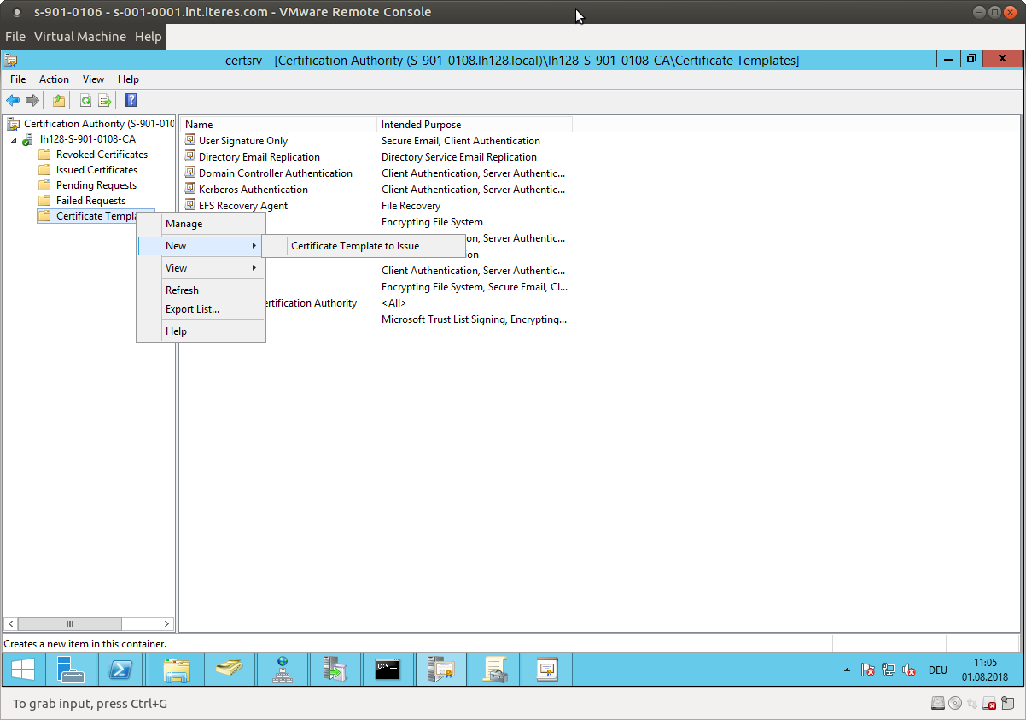Image resolution: width=1026 pixels, height=720 pixels.
Task: Click the Microsoft Trust List Signing cell
Action: pyautogui.click(x=474, y=319)
